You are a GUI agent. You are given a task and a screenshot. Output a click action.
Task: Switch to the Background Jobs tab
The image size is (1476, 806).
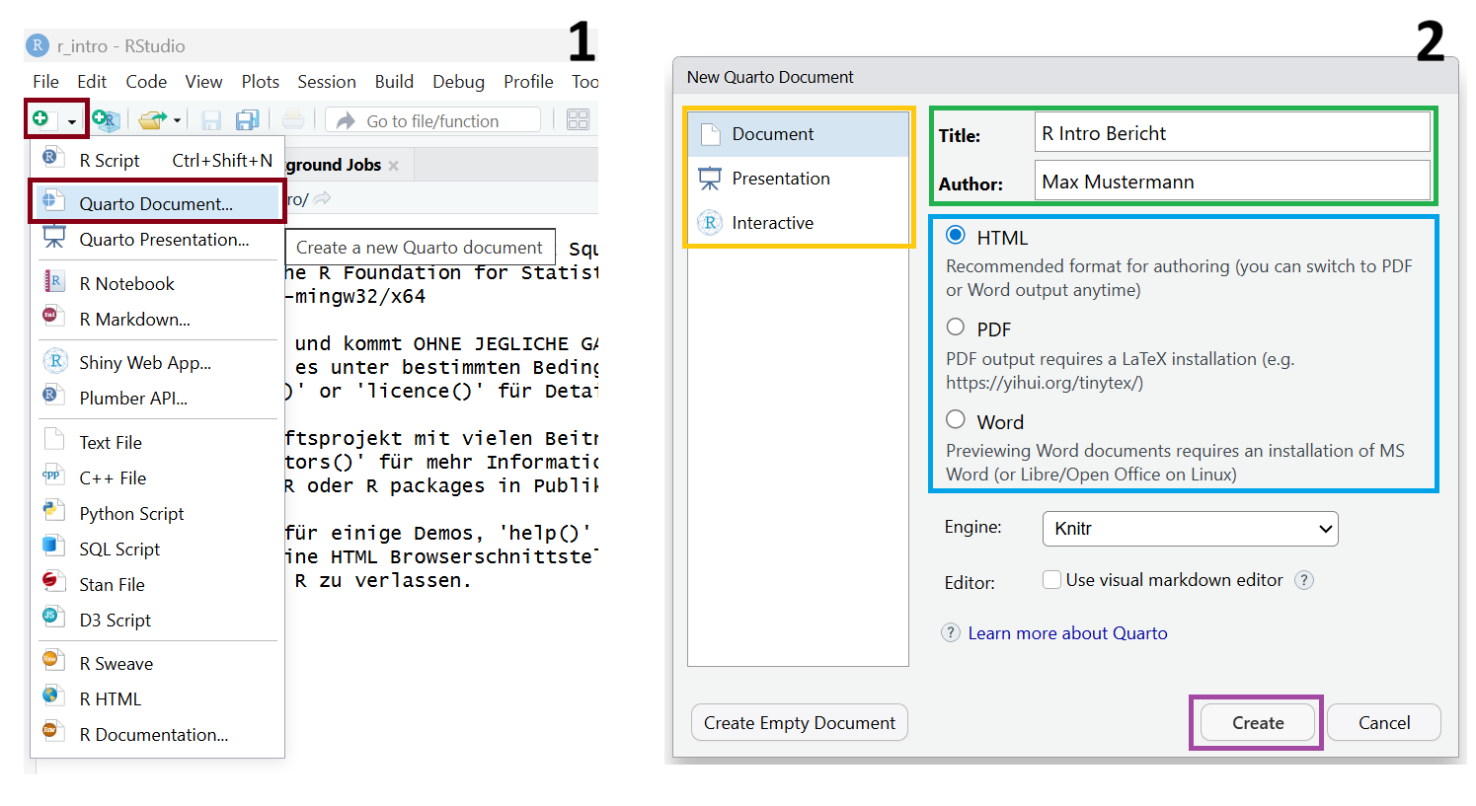(334, 165)
